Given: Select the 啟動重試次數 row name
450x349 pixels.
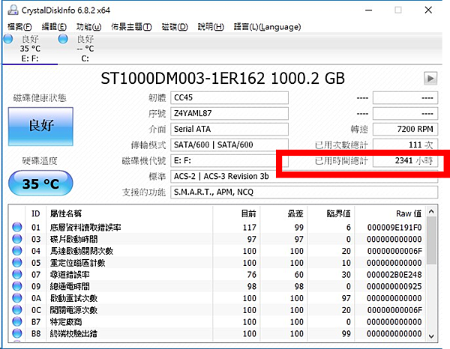Looking at the screenshot, I should coord(73,299).
